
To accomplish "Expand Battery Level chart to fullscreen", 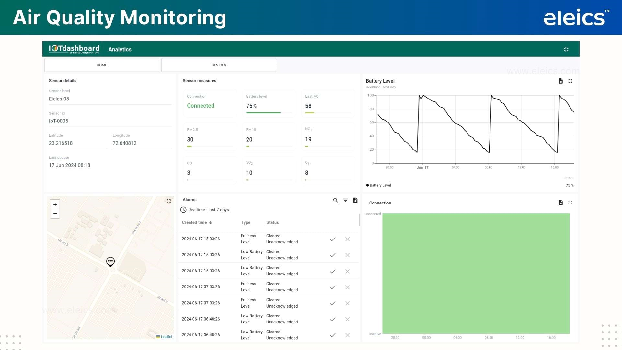I will 570,81.
